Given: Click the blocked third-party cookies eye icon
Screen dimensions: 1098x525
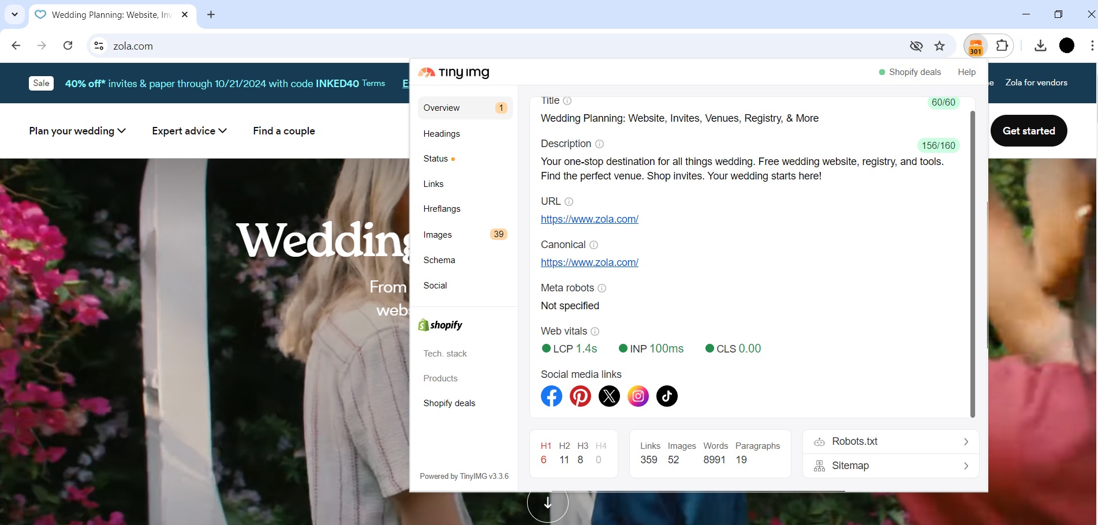Looking at the screenshot, I should [916, 46].
